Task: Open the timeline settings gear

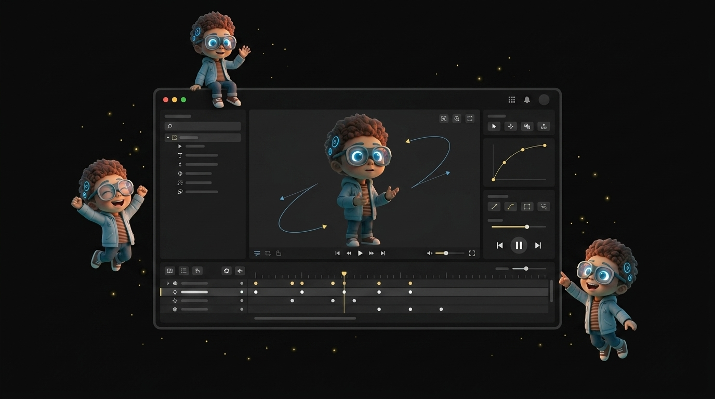Action: tap(226, 271)
